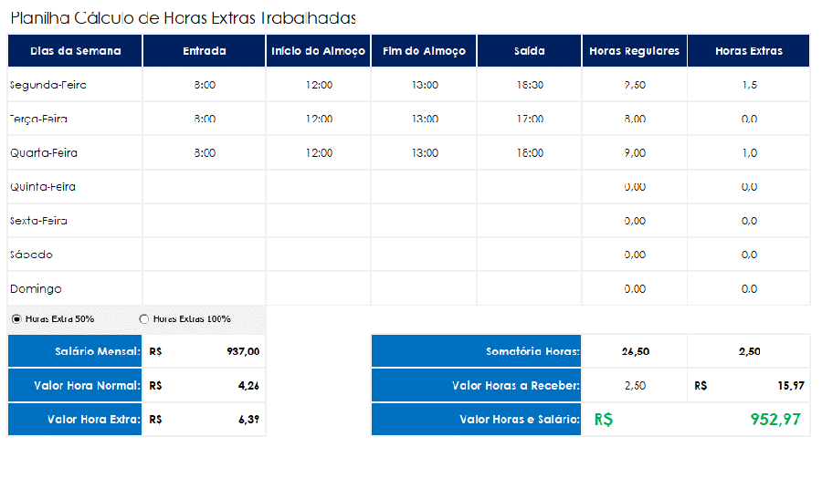This screenshot has width=822, height=489.
Task: Click the Segunda-Feira Saída cell 18:30
Action: (x=530, y=85)
